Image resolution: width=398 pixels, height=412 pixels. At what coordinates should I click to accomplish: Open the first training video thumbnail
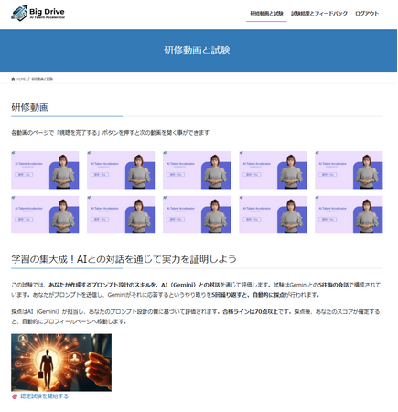pyautogui.click(x=45, y=170)
